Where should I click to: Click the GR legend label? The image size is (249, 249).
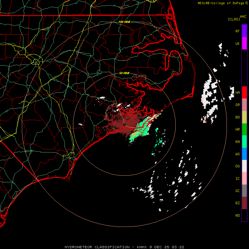point(237,105)
